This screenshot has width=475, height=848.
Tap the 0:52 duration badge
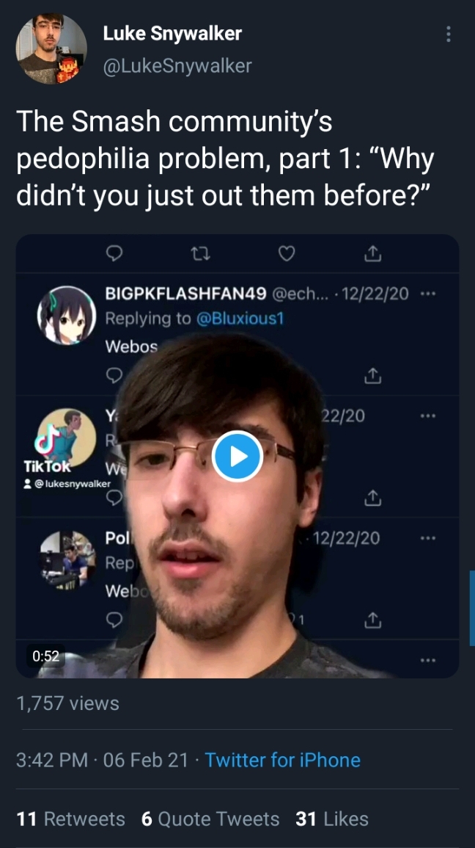pyautogui.click(x=45, y=656)
